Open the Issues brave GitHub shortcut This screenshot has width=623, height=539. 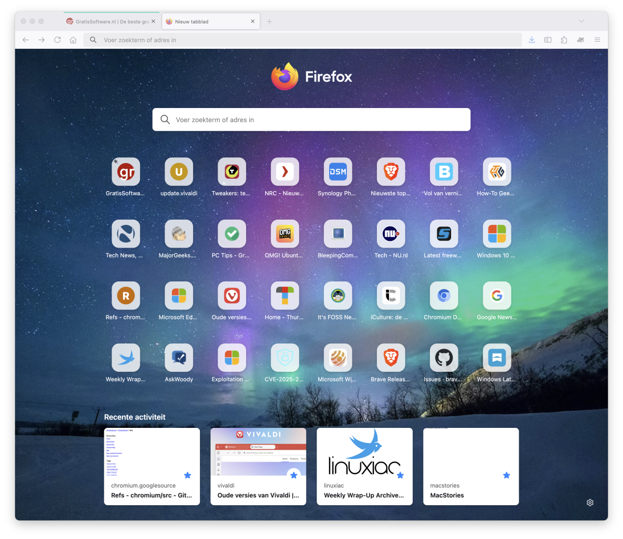click(443, 357)
